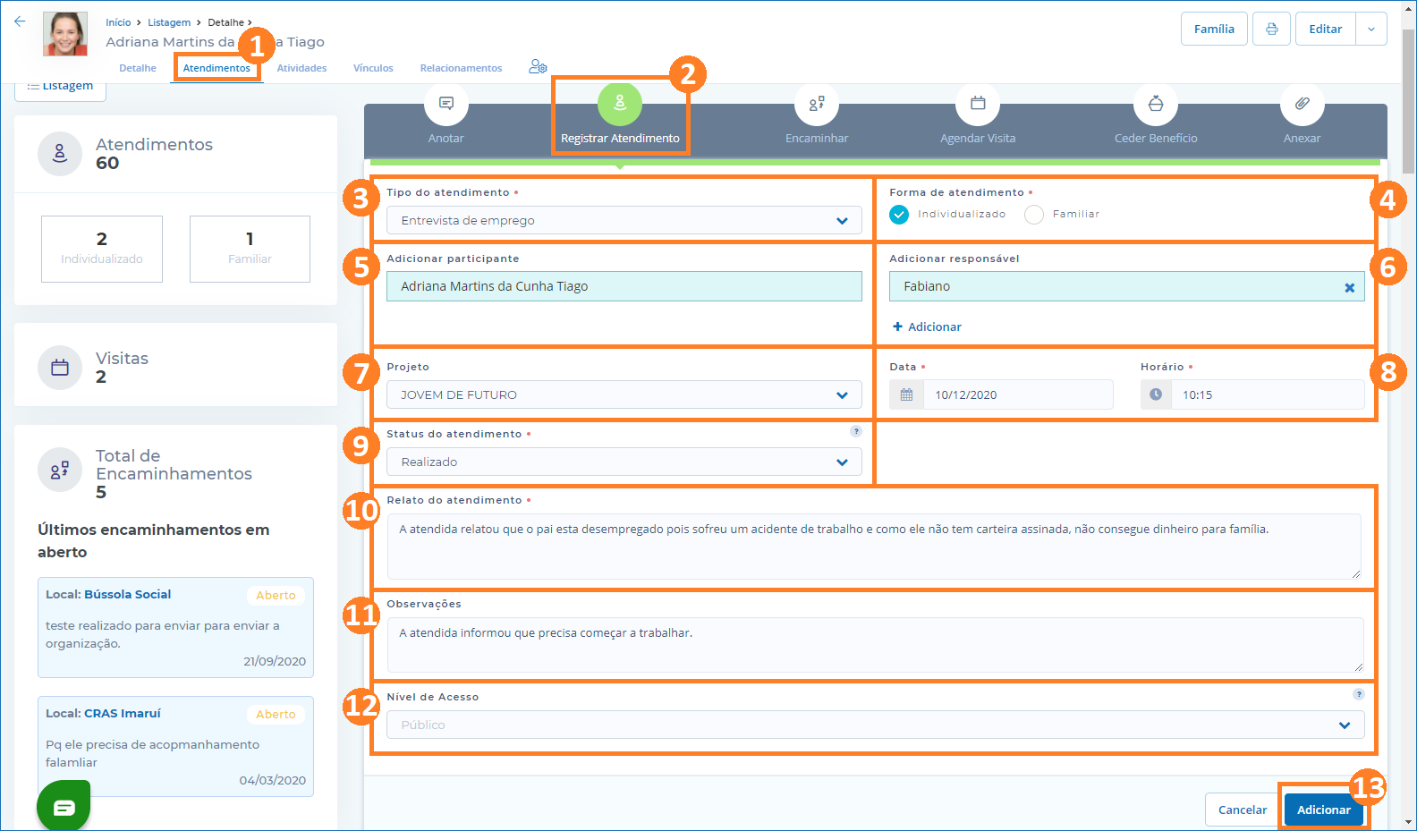Click the Adicionar submit button
Screen dimensions: 1417x831
tap(1323, 810)
